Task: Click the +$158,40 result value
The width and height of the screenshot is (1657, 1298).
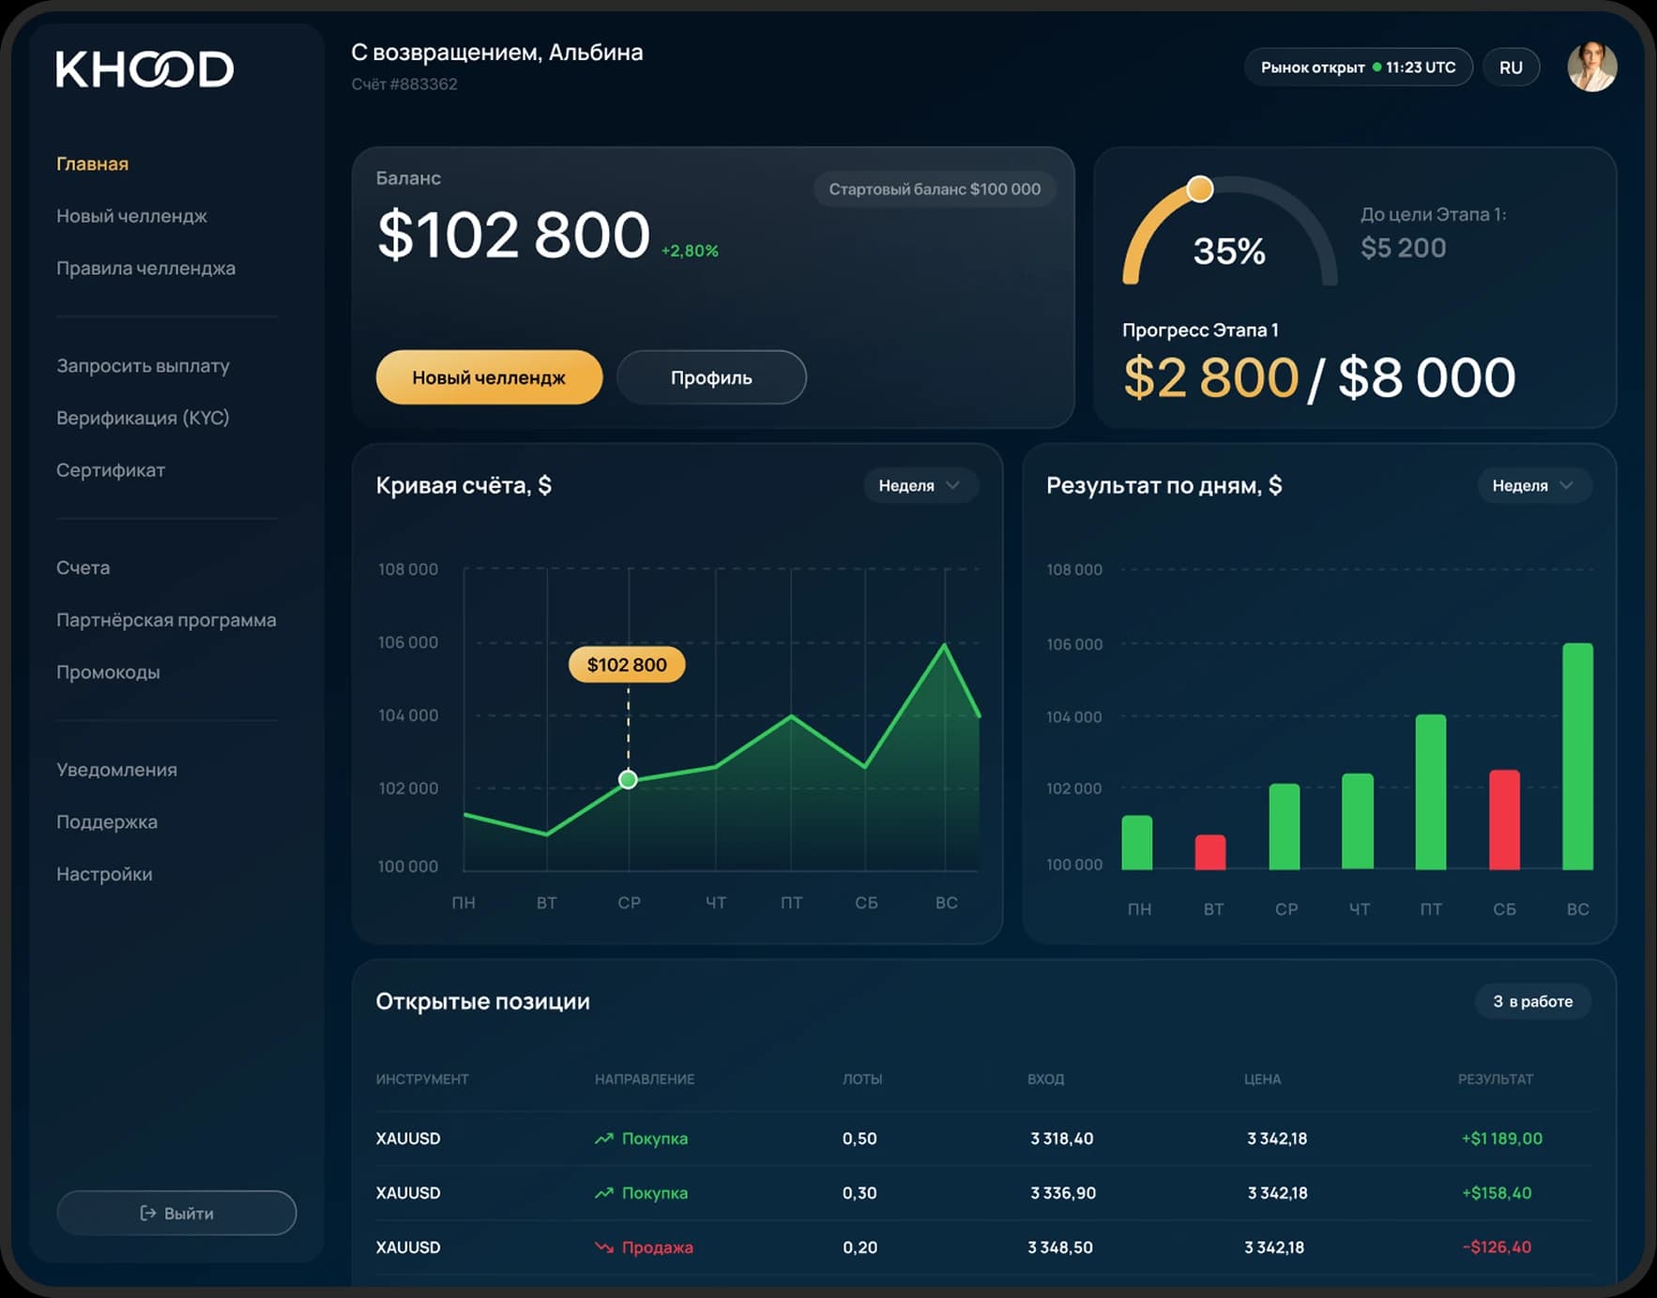Action: (1497, 1193)
